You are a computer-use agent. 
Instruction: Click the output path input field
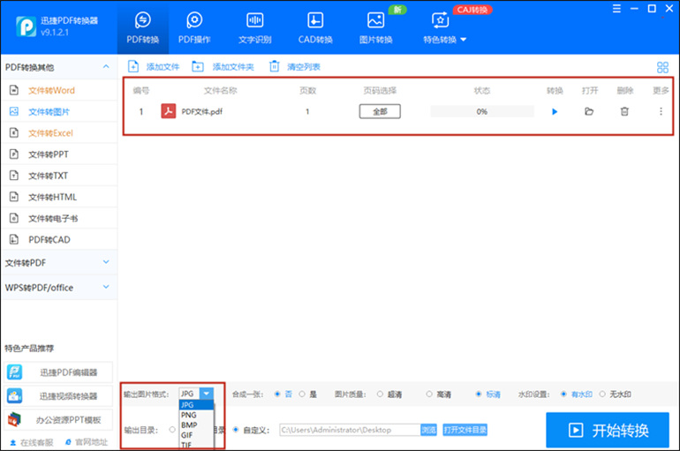tap(350, 430)
